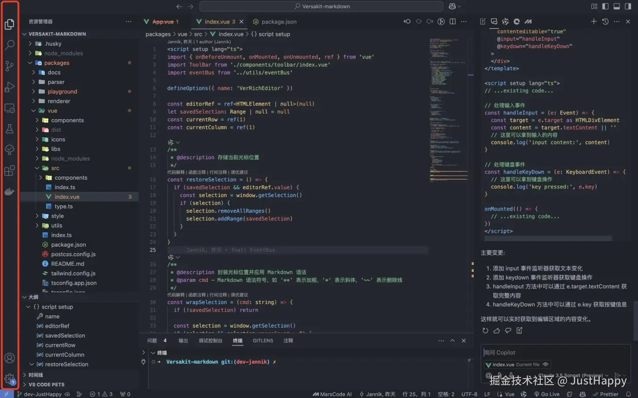Collapse the src folder in the tree

point(79,168)
